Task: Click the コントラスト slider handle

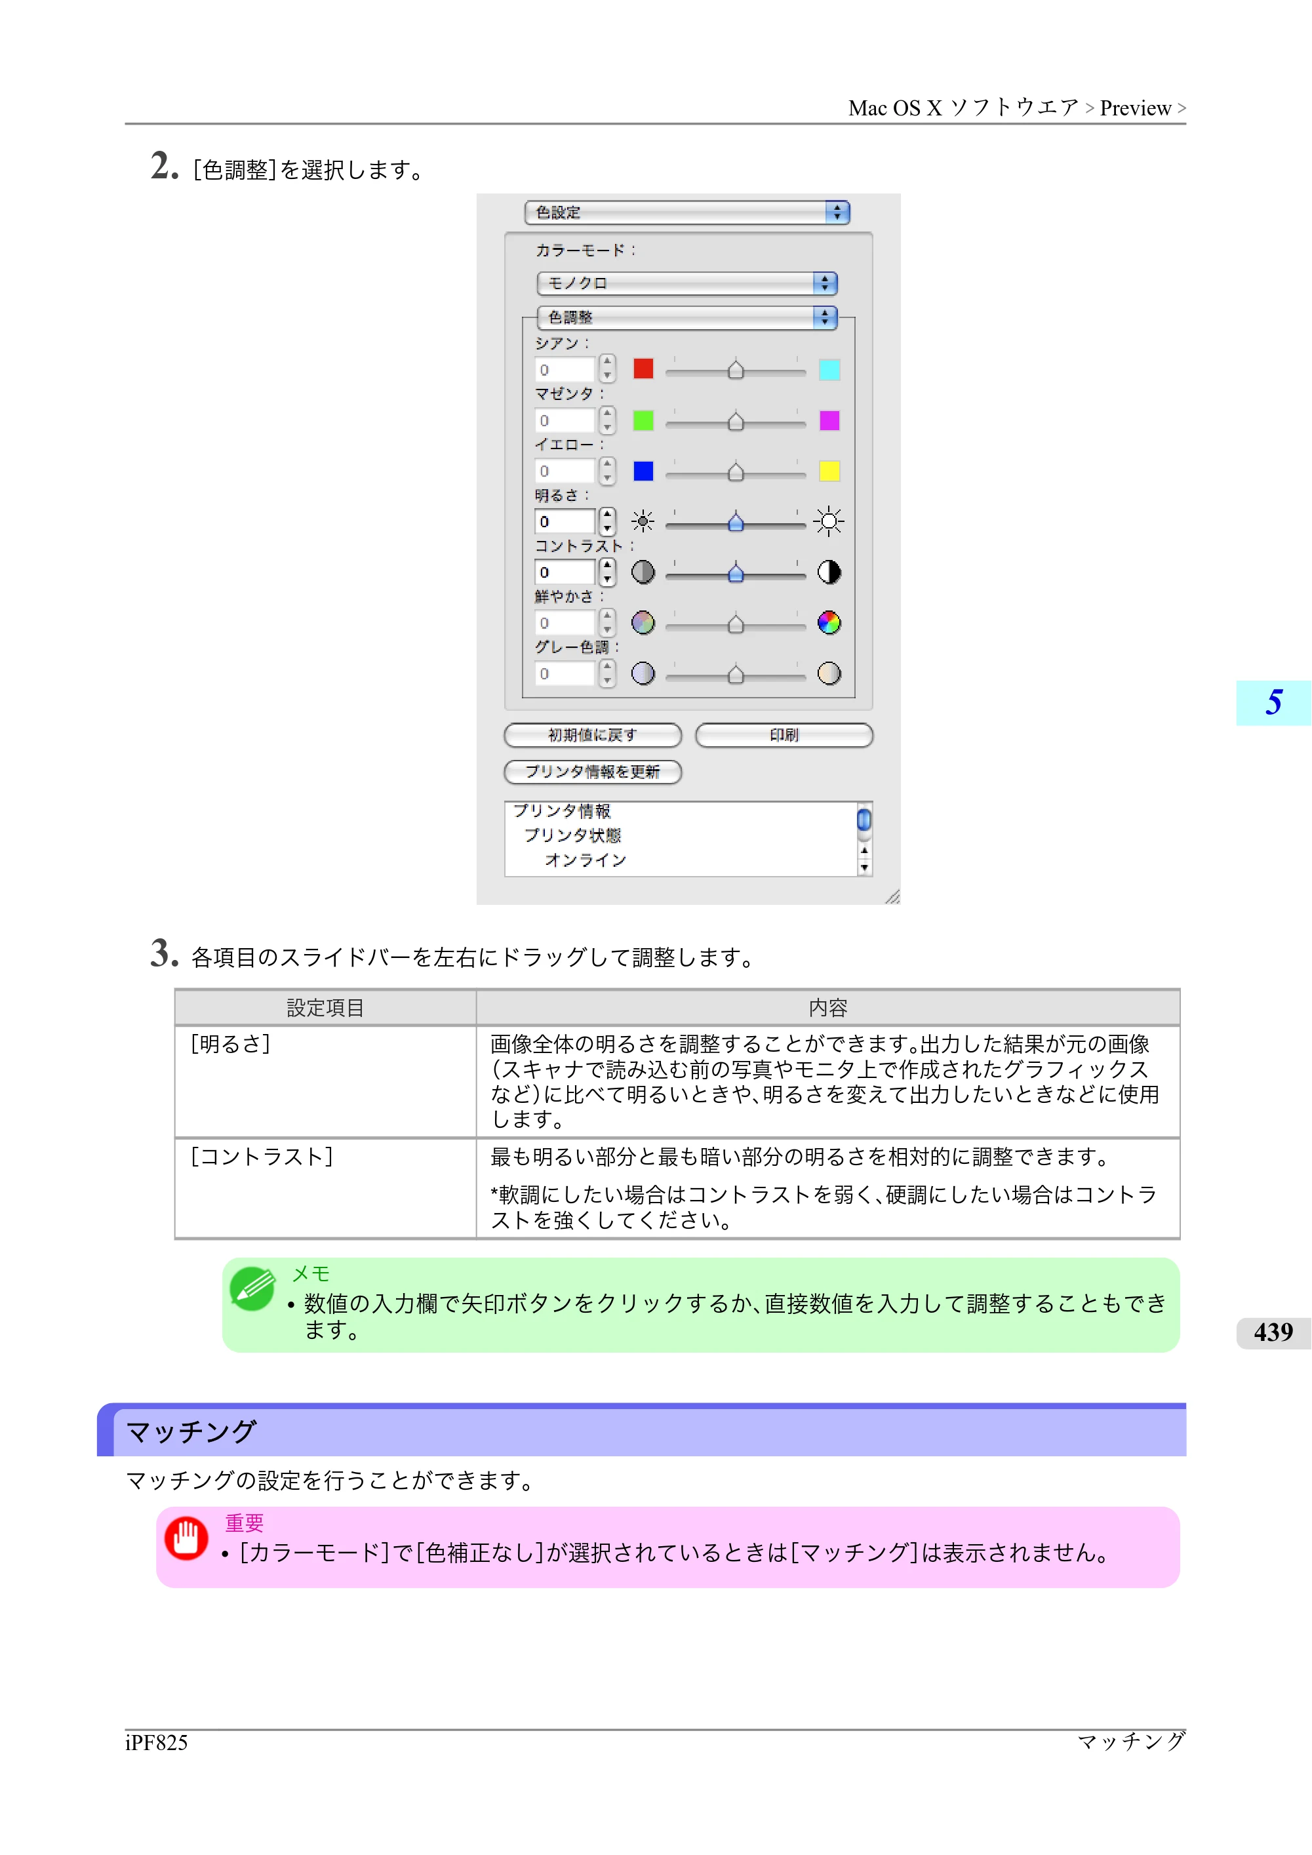Action: pyautogui.click(x=735, y=573)
